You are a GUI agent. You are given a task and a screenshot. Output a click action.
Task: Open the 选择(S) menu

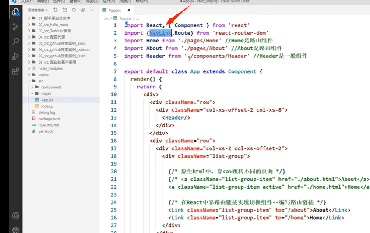59,1
